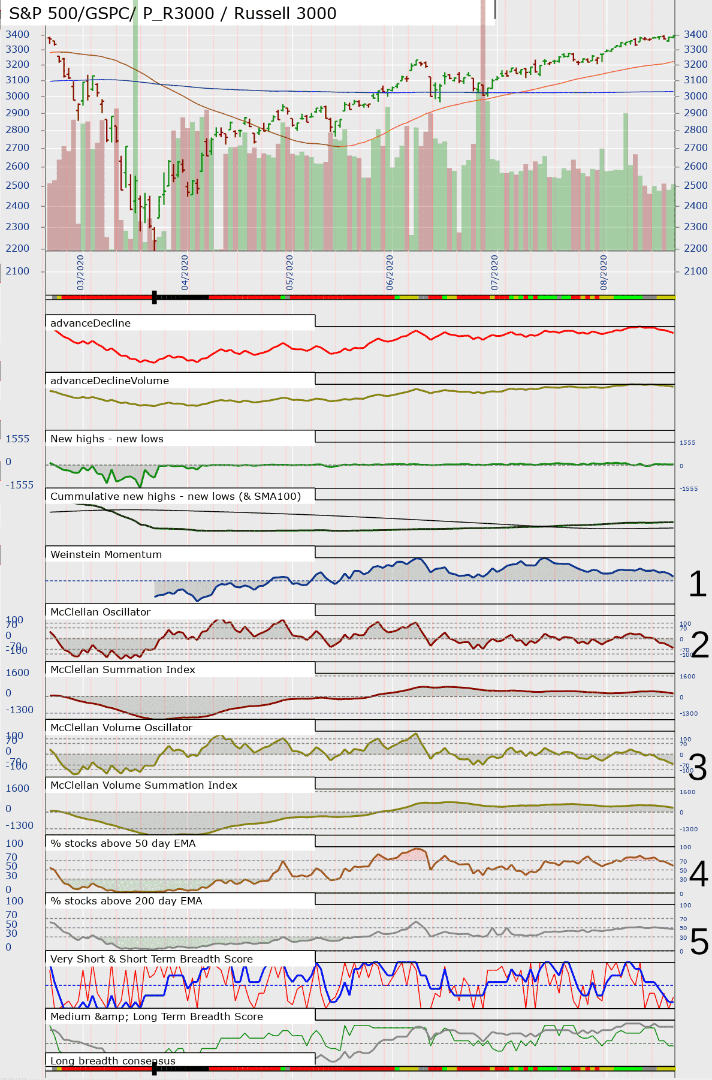
Task: Click the 'Long breadth consensus' label
Action: [113, 1061]
